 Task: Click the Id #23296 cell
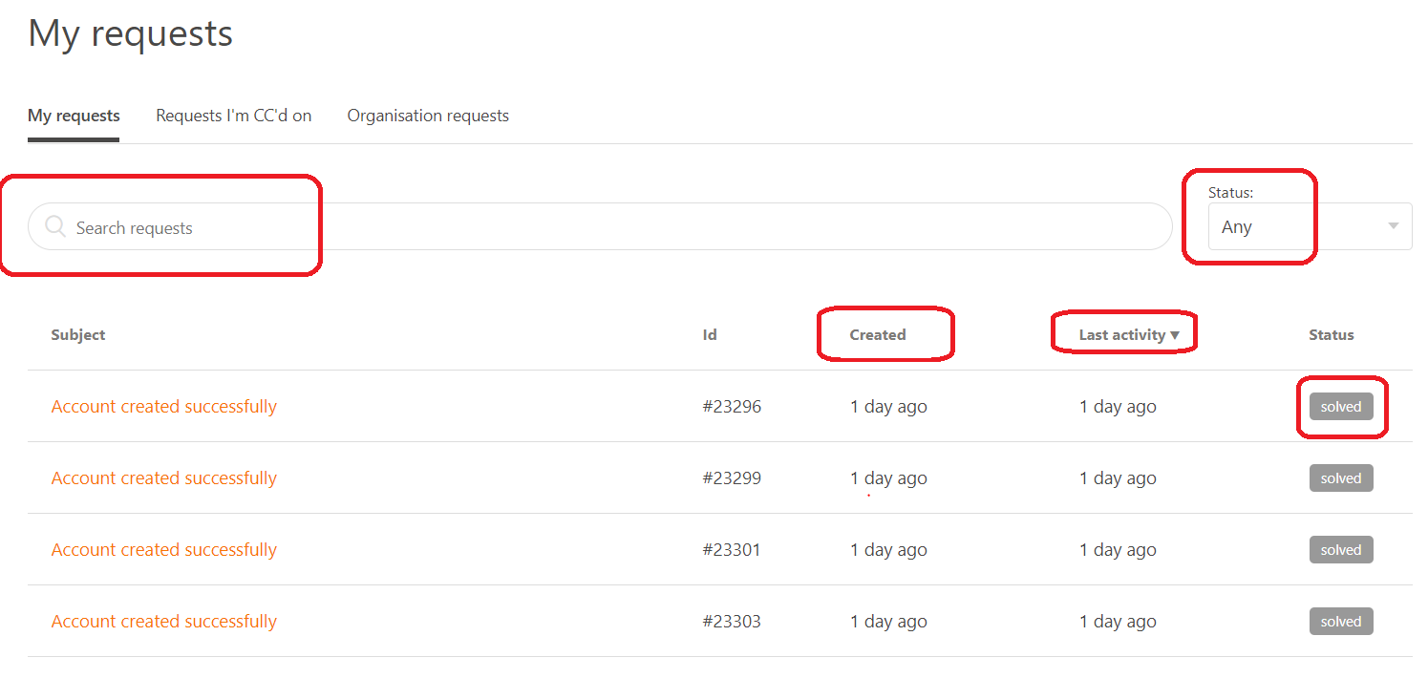click(732, 406)
